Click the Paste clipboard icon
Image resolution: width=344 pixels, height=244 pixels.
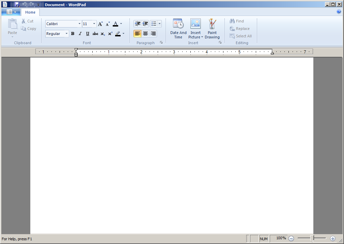click(12, 24)
